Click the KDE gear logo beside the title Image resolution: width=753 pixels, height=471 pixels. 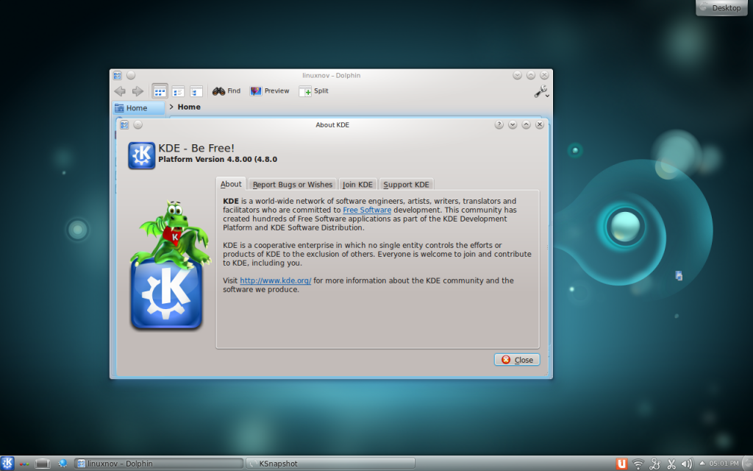pos(142,155)
